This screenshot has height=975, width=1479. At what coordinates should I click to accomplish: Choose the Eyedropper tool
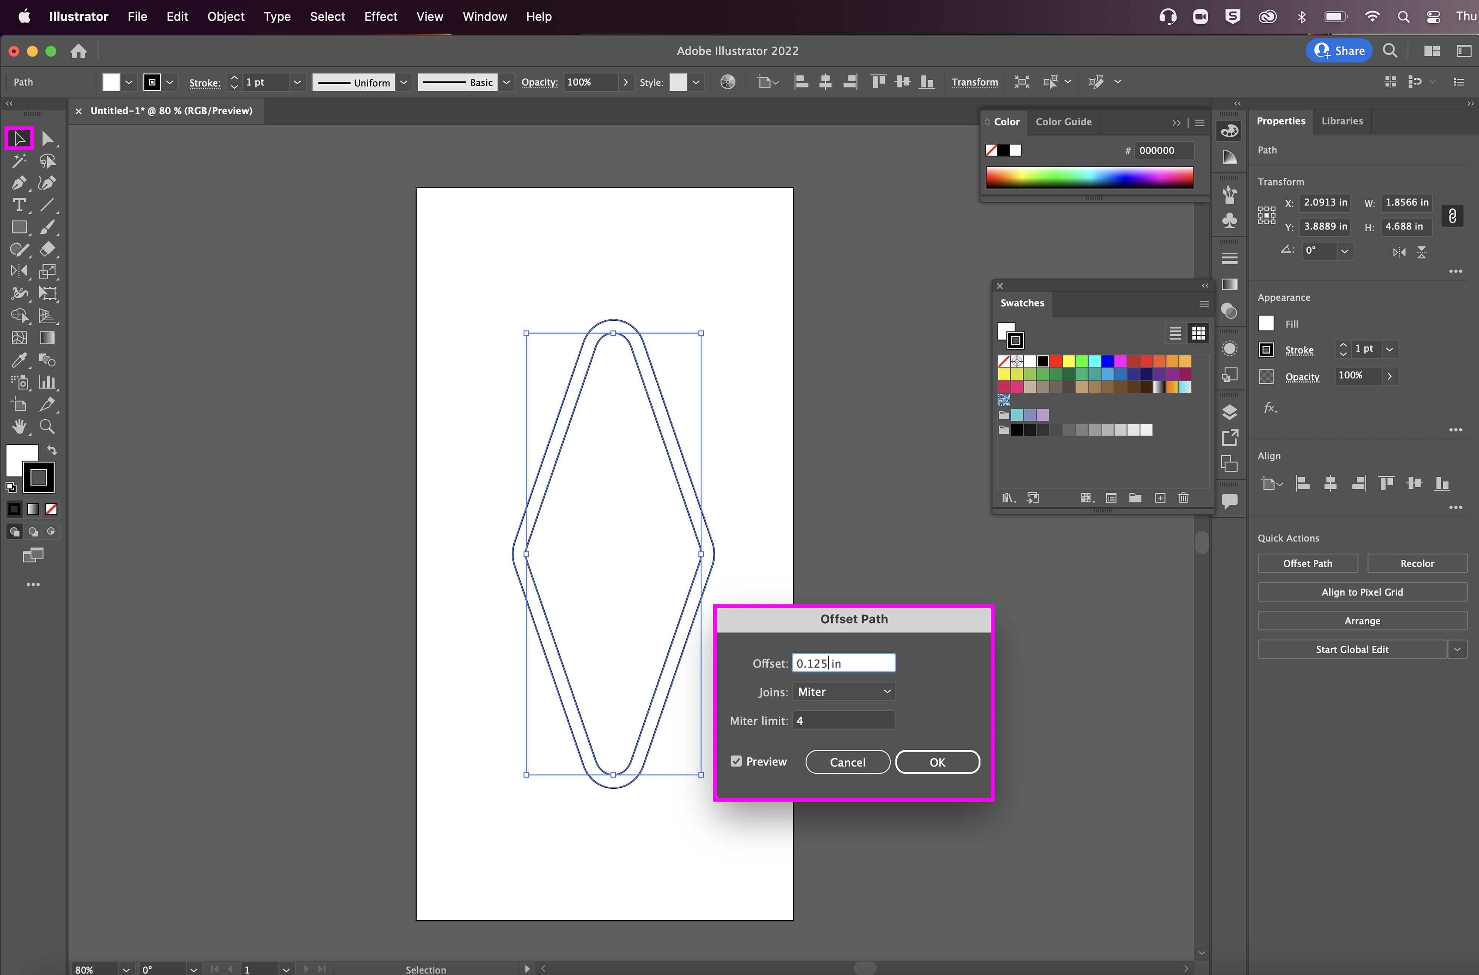[18, 360]
